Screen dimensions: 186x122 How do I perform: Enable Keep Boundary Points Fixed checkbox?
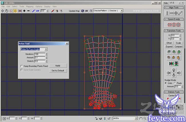coord(21,66)
